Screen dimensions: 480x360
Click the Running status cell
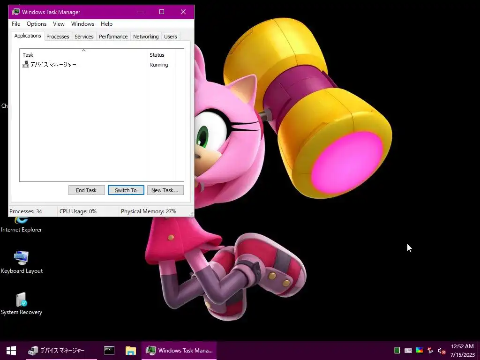(x=158, y=65)
